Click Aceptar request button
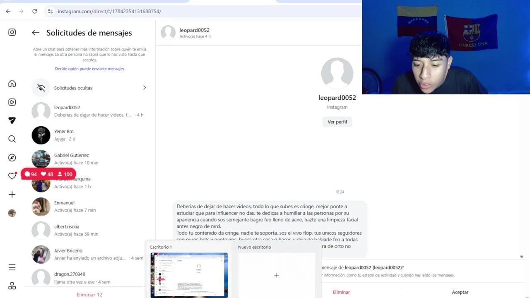The height and width of the screenshot is (298, 530). point(460,292)
